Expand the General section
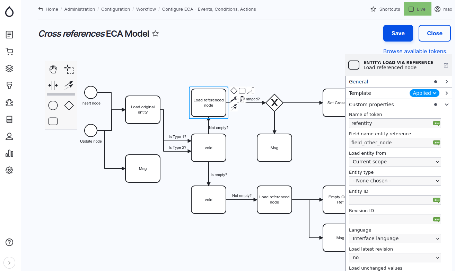 447,82
